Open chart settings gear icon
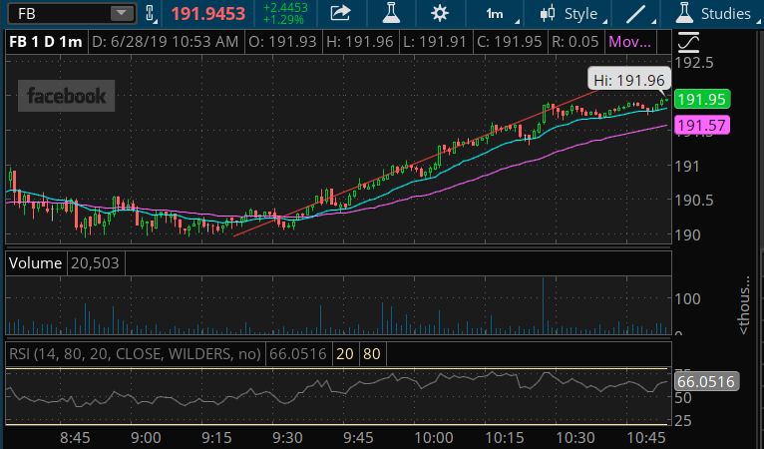764x449 pixels. click(440, 13)
